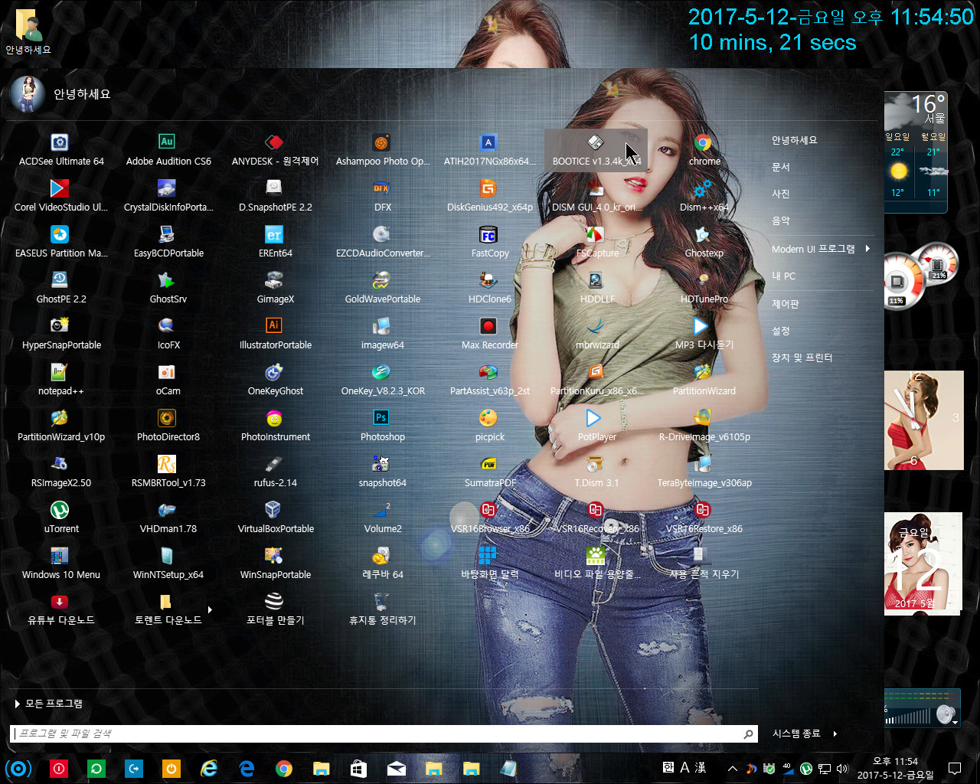Launch CrystalDiskInfoPortable

(168, 196)
